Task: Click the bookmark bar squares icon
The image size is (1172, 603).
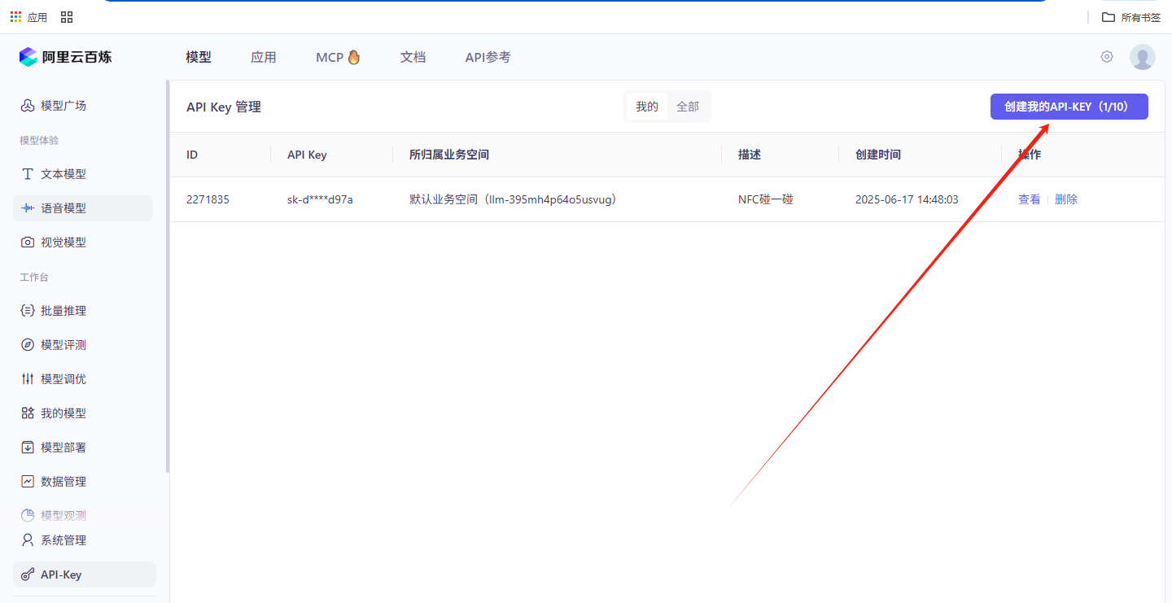Action: coord(67,17)
